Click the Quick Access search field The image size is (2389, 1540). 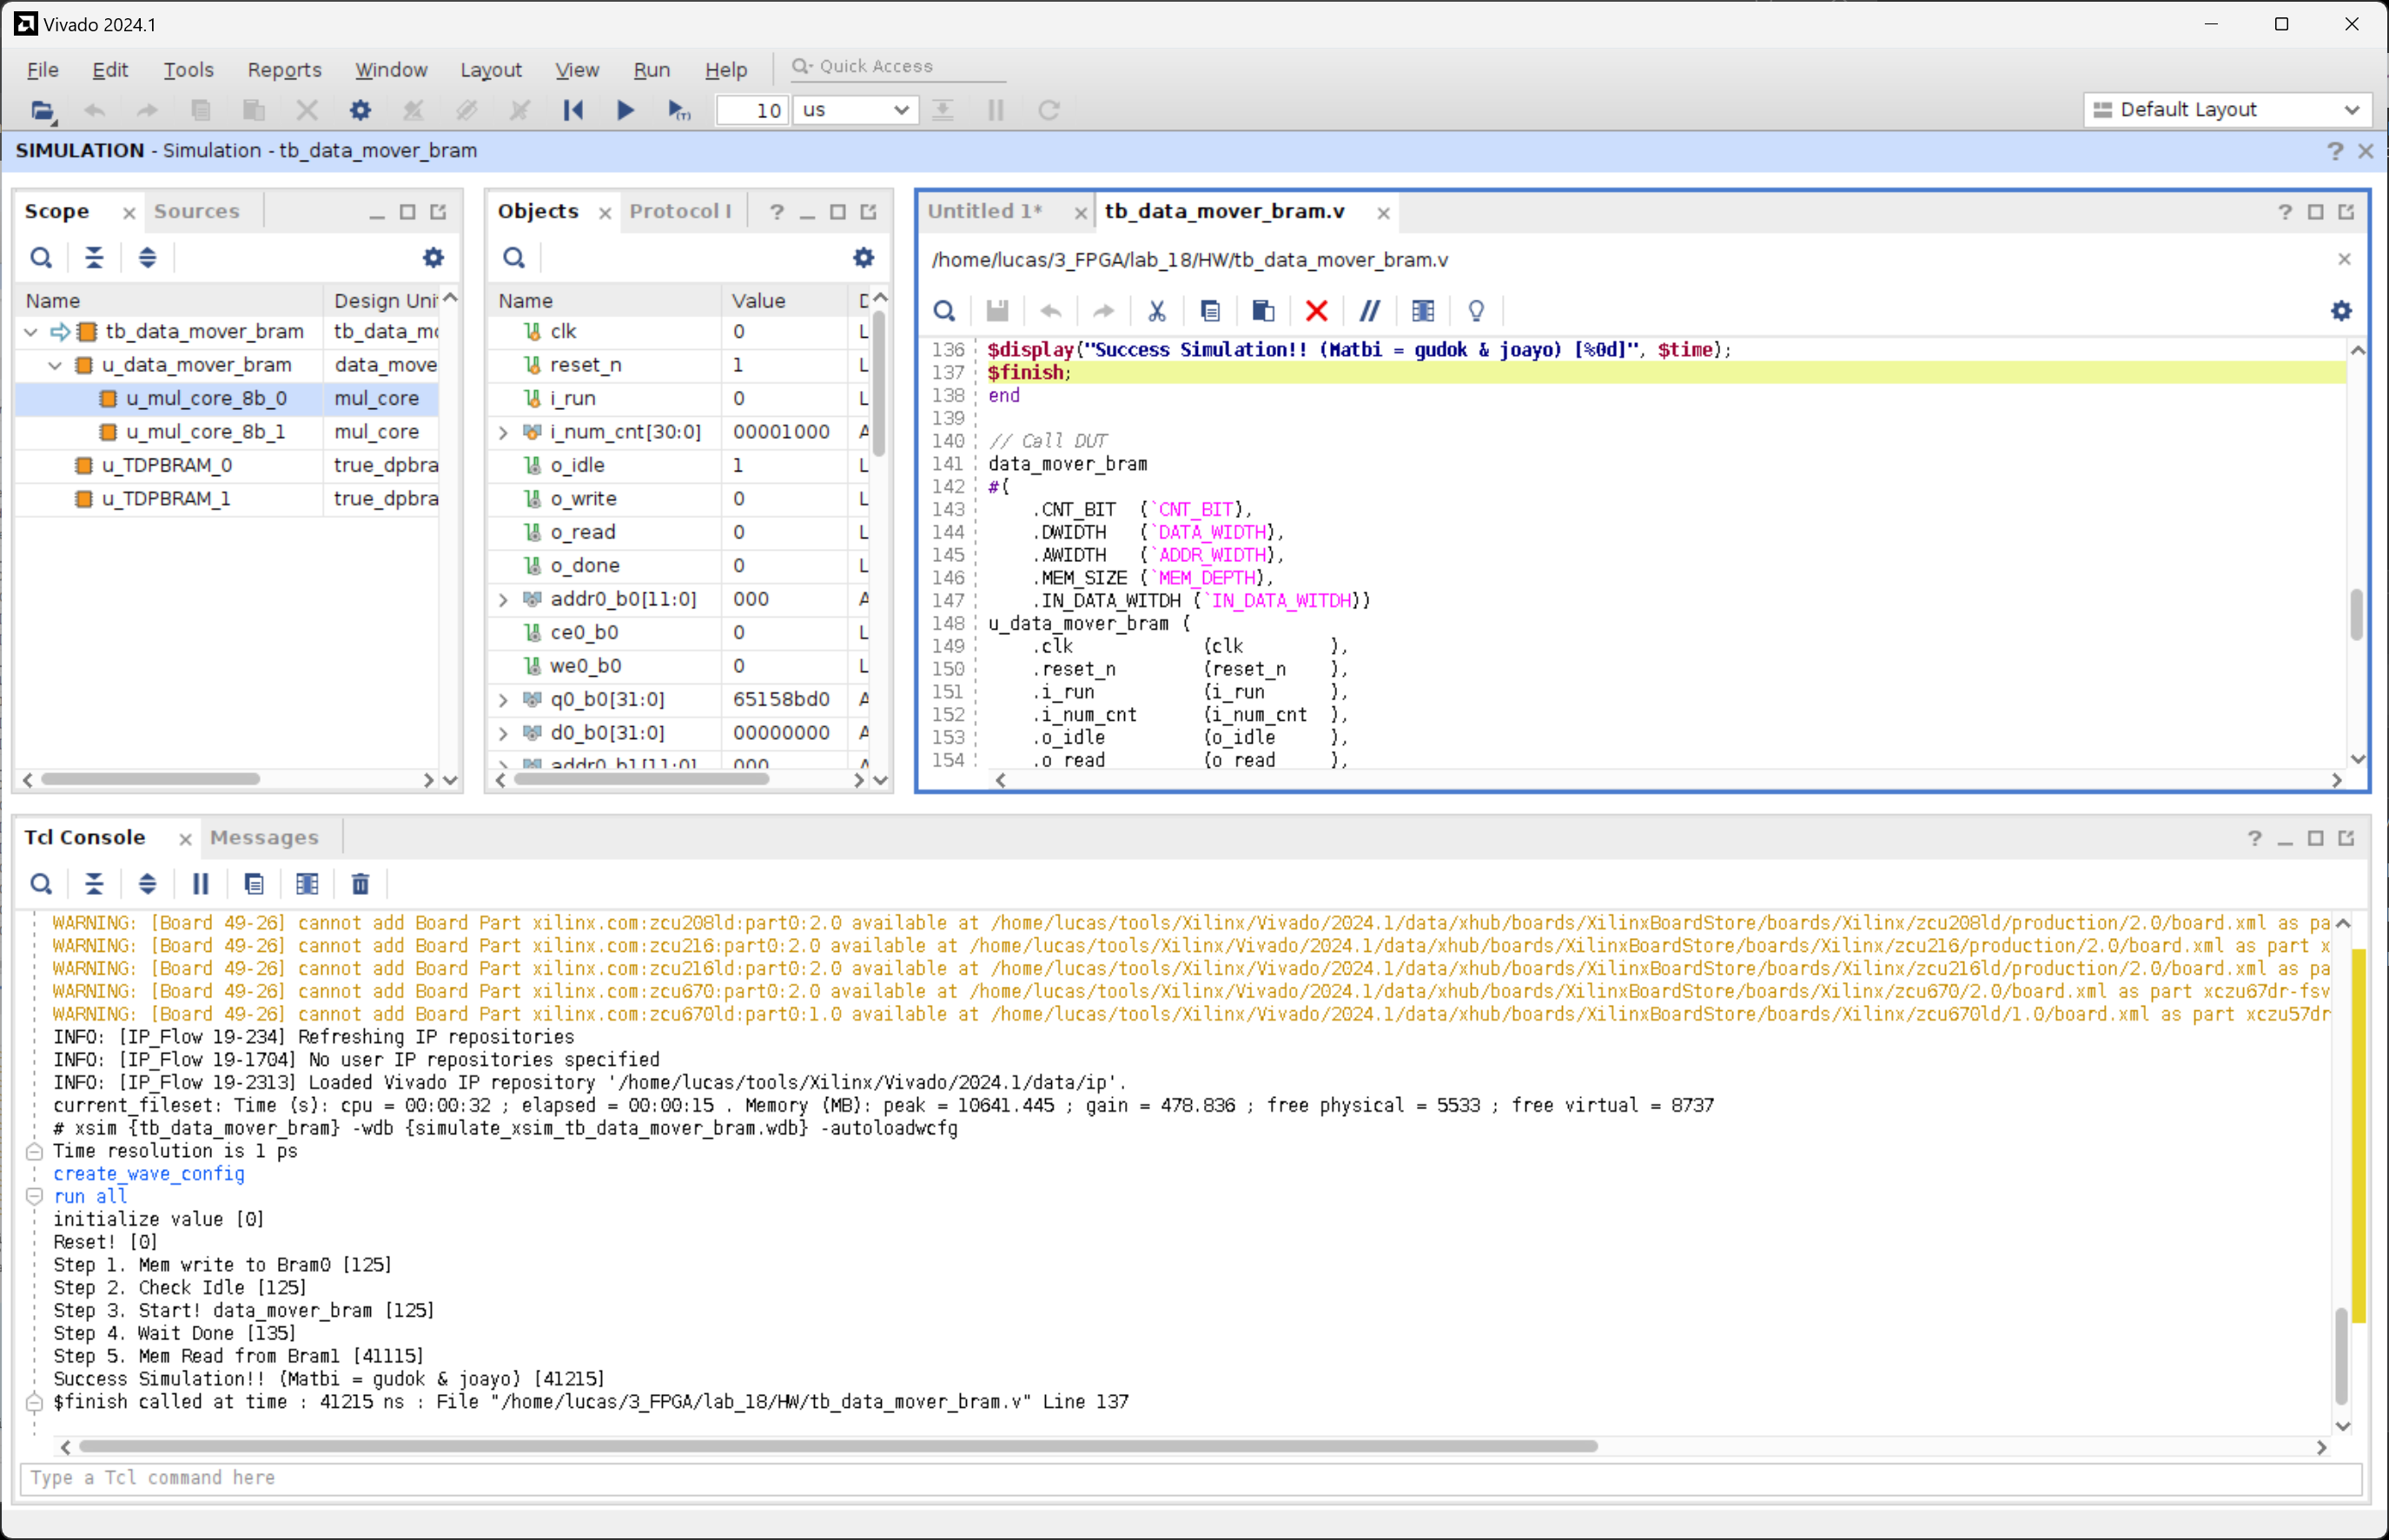click(897, 66)
